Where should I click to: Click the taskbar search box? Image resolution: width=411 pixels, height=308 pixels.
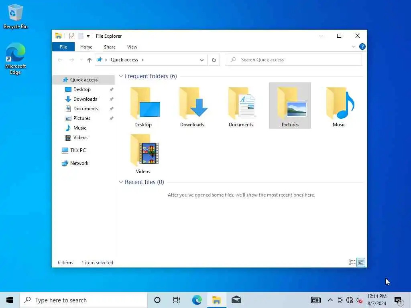click(x=83, y=300)
